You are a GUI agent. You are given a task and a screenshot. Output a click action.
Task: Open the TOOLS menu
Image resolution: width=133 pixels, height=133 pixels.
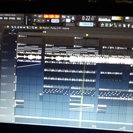(x=19, y=19)
